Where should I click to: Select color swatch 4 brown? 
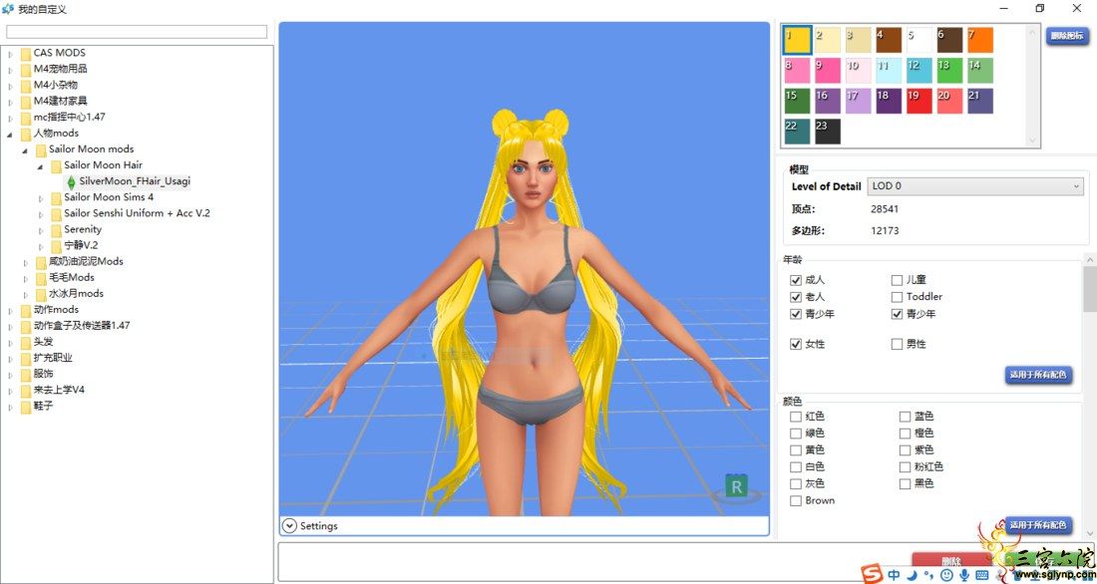pyautogui.click(x=889, y=40)
